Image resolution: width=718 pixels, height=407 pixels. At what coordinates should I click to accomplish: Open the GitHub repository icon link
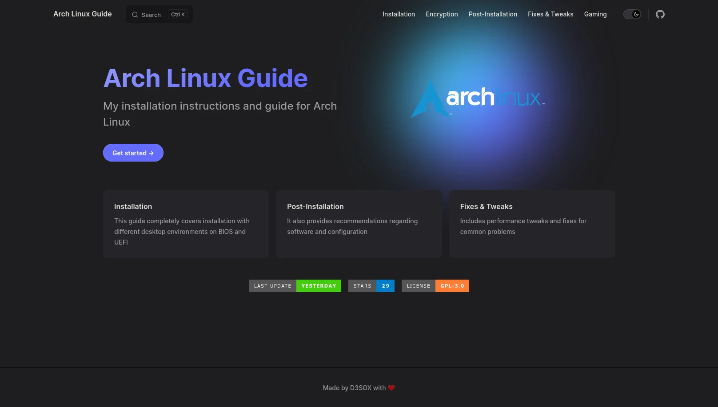click(660, 14)
